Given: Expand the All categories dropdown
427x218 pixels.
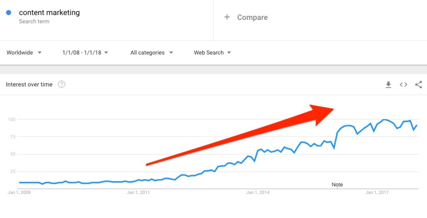Looking at the screenshot, I should (152, 53).
